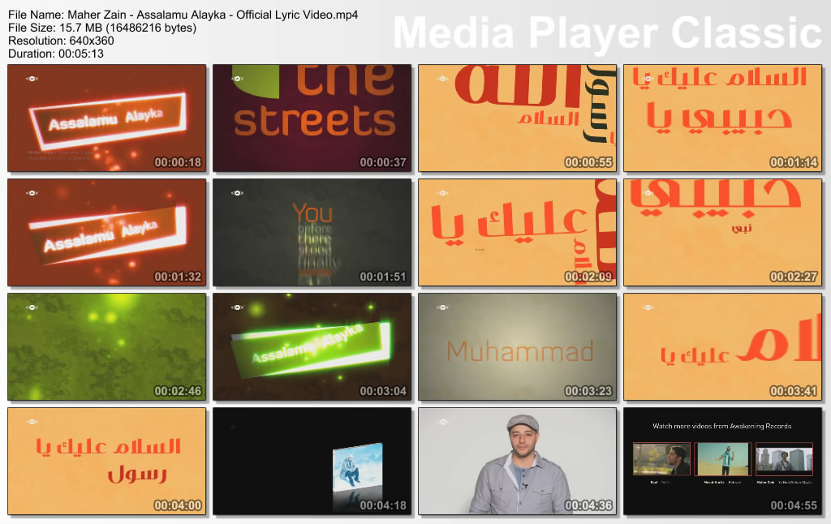Open the plain green bokeh frame at 00:02:46

click(107, 347)
